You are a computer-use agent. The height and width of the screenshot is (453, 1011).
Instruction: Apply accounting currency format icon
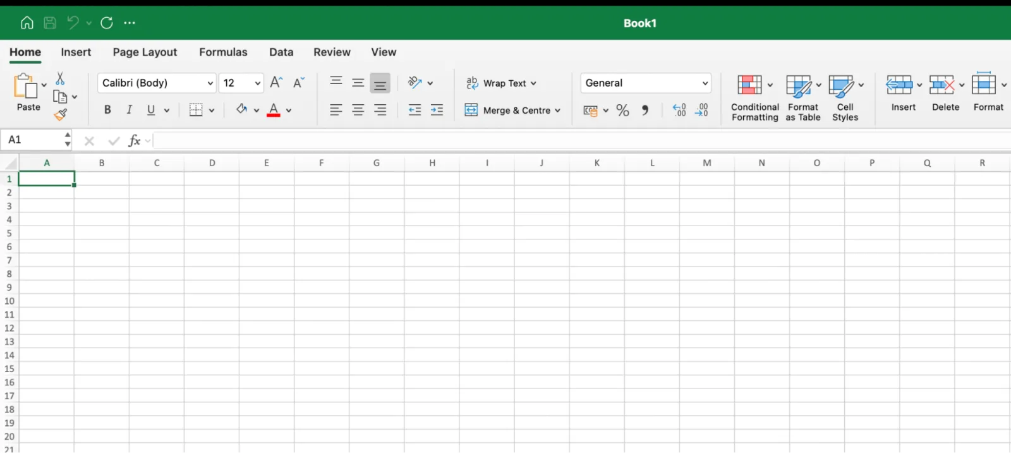[590, 111]
